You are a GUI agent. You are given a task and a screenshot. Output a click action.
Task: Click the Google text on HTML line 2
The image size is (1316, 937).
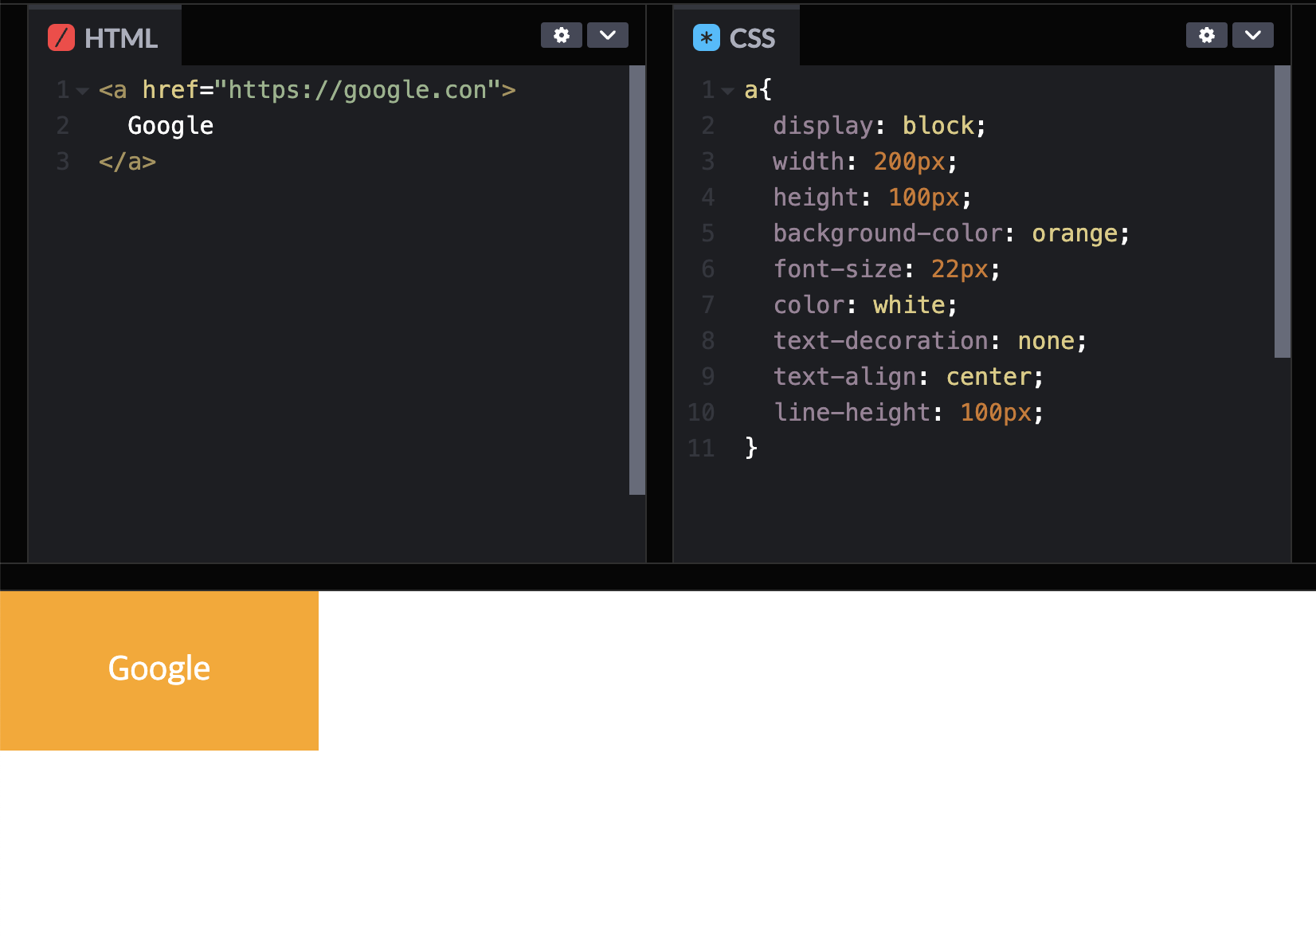[170, 126]
